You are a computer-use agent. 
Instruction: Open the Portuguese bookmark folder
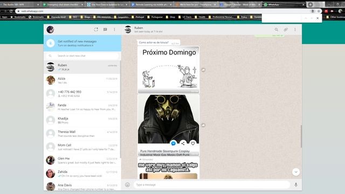[x=155, y=17]
